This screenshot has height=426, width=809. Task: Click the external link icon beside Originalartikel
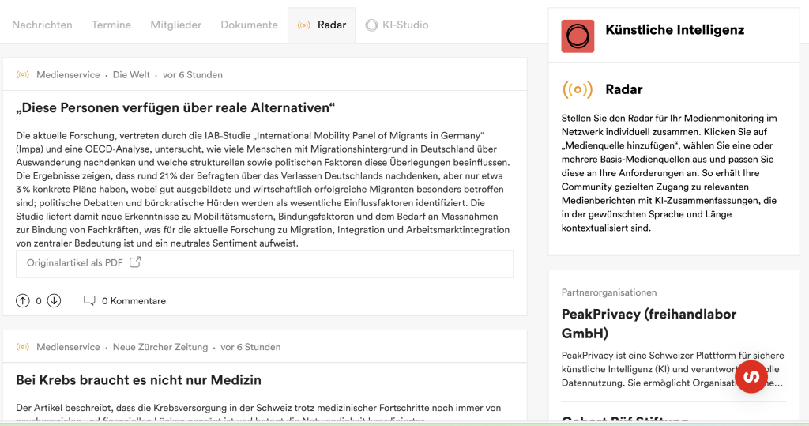(x=135, y=262)
